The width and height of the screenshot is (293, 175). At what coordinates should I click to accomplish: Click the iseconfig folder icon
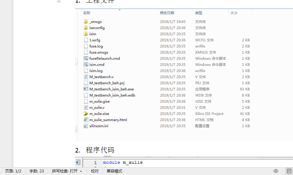coord(86,28)
